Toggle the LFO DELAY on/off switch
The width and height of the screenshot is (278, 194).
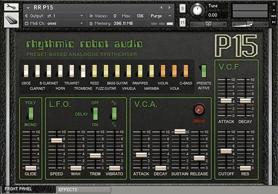click(95, 114)
